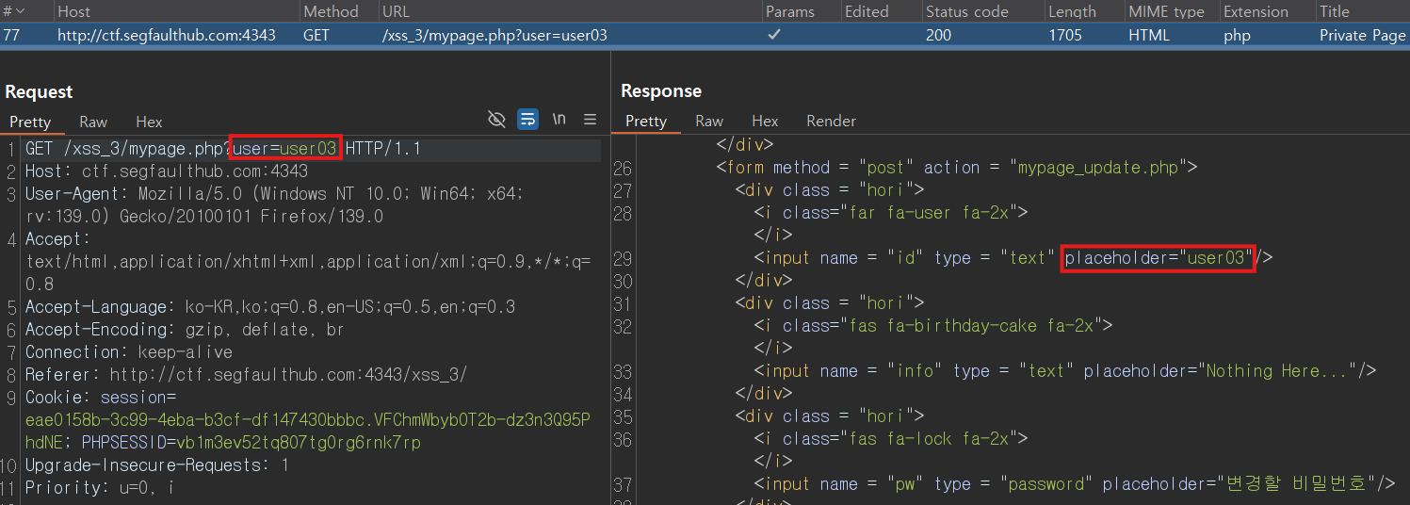Toggle the hide-view eye-slash icon in Request
Image resolution: width=1410 pixels, height=505 pixels.
[x=496, y=119]
